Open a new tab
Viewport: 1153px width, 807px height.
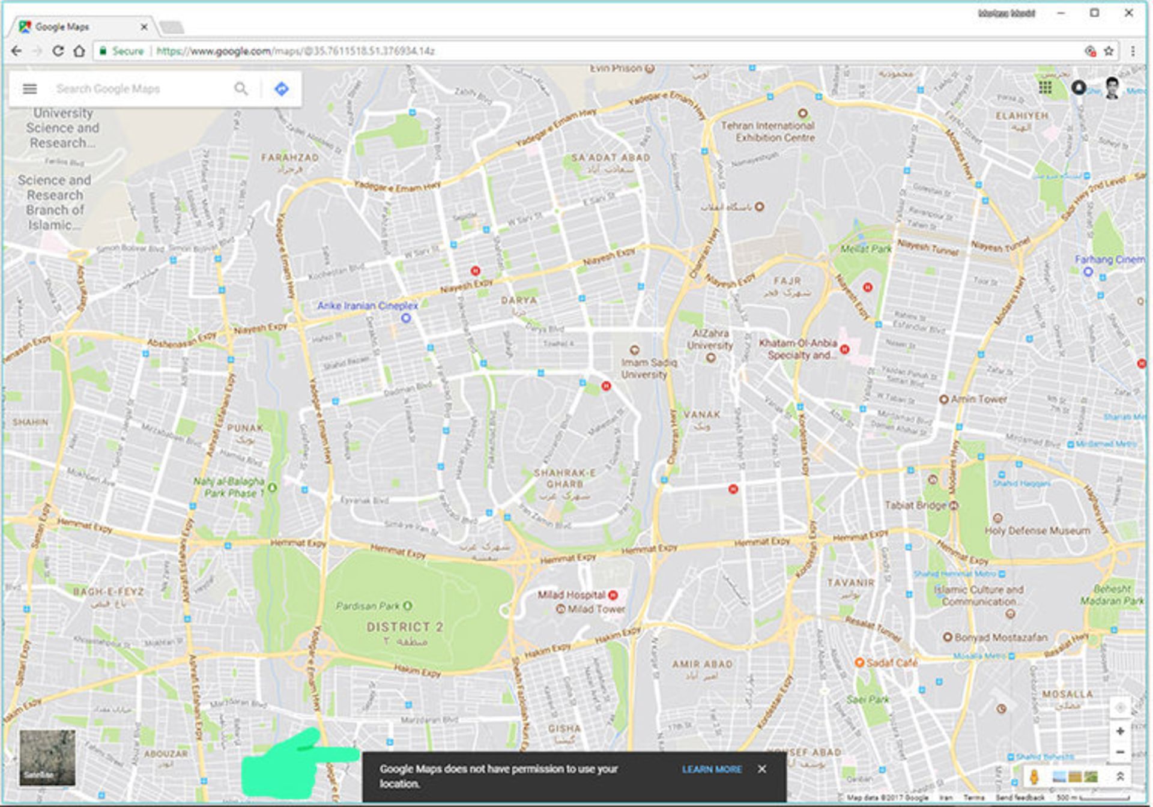172,27
